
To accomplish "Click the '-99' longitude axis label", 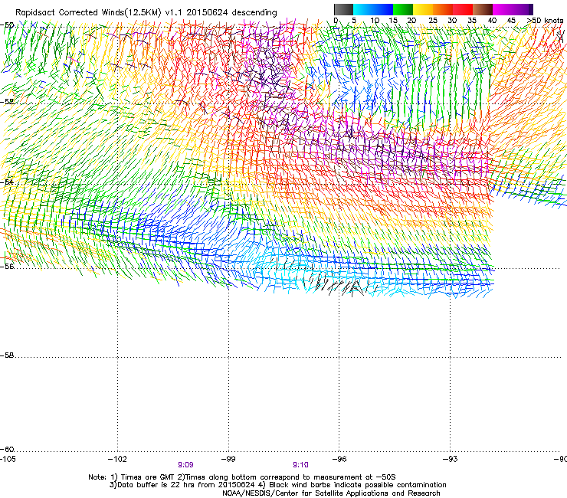I will 228,459.
